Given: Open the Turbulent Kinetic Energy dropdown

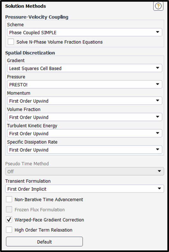Looking at the screenshot, I should (x=84, y=133).
